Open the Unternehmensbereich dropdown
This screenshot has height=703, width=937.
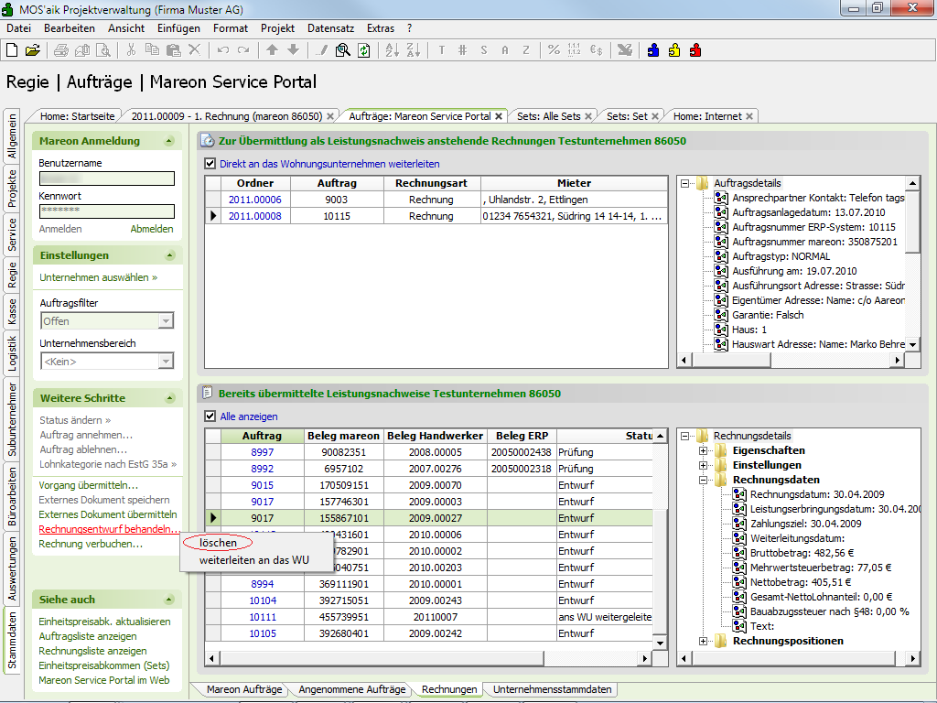(x=167, y=361)
